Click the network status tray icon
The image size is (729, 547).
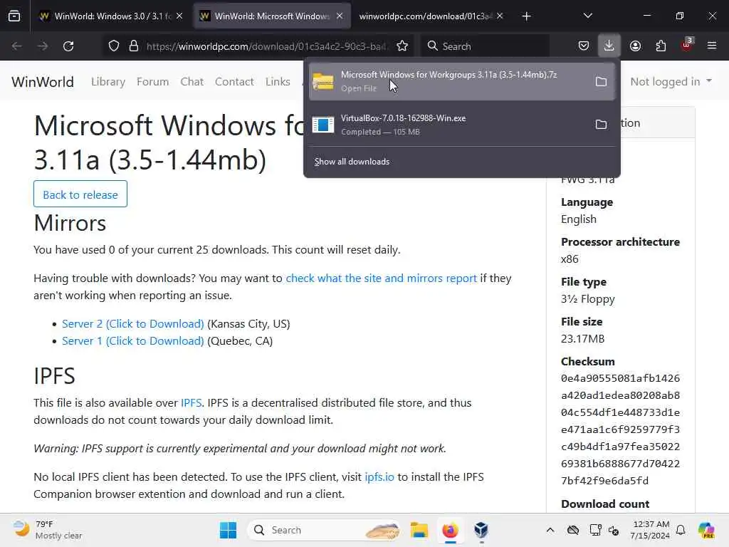click(596, 530)
